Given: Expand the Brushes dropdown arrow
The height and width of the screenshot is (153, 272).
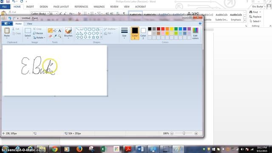Looking at the screenshot, I should pyautogui.click(x=68, y=38).
